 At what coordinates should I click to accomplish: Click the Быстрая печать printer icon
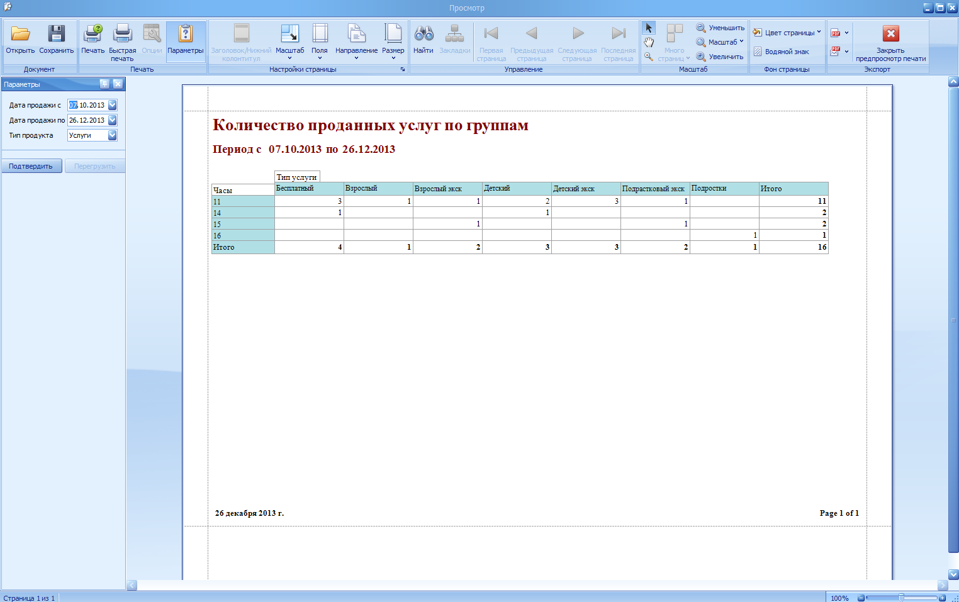[122, 42]
